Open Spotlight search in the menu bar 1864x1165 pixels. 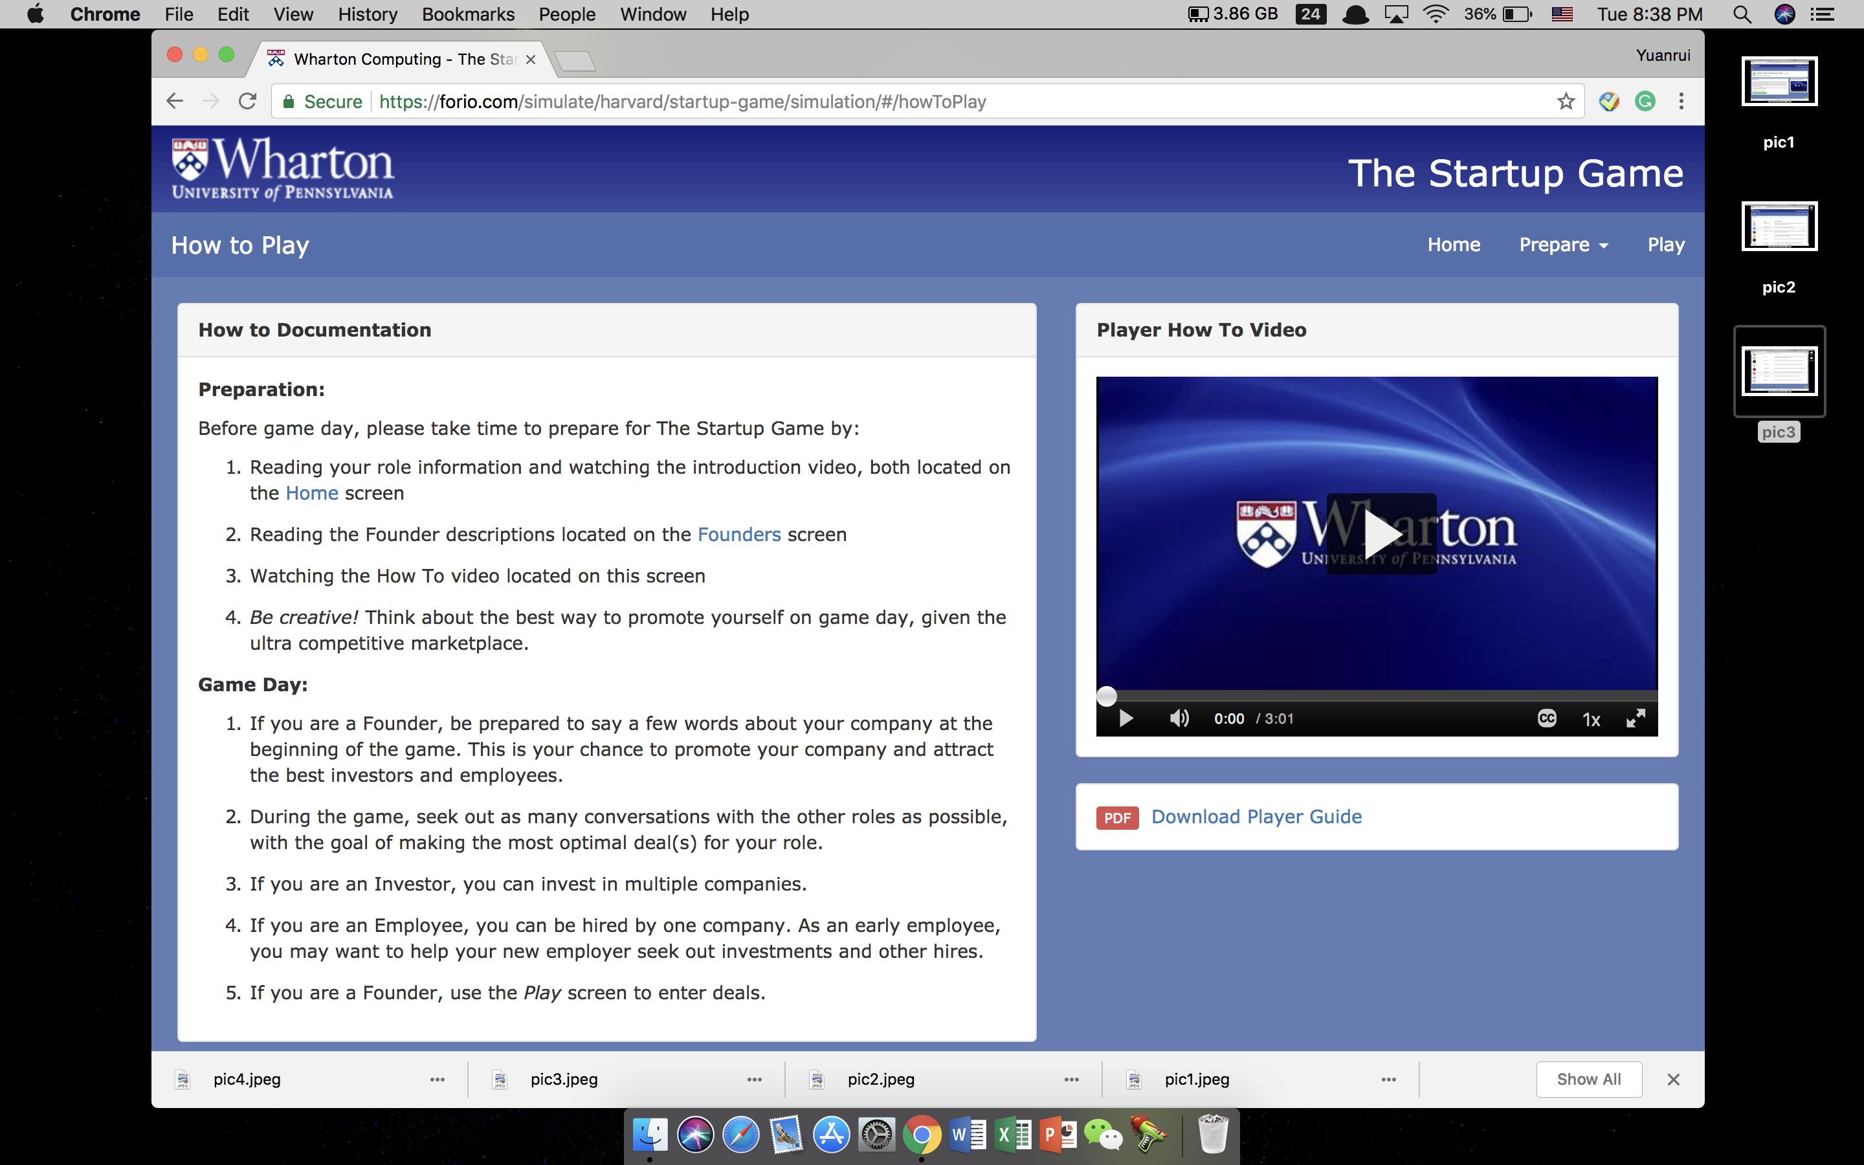tap(1742, 14)
